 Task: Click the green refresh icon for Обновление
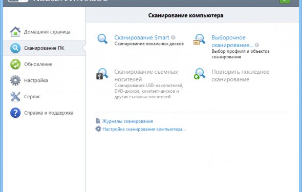point(15,64)
